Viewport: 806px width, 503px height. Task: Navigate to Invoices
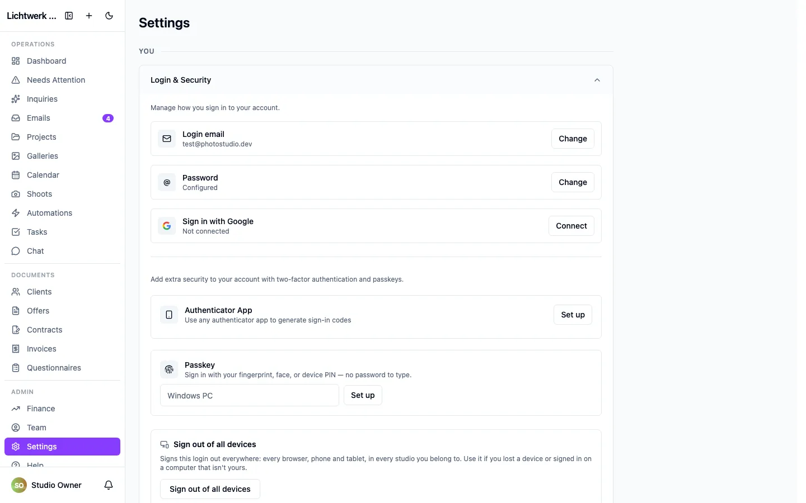(x=62, y=349)
